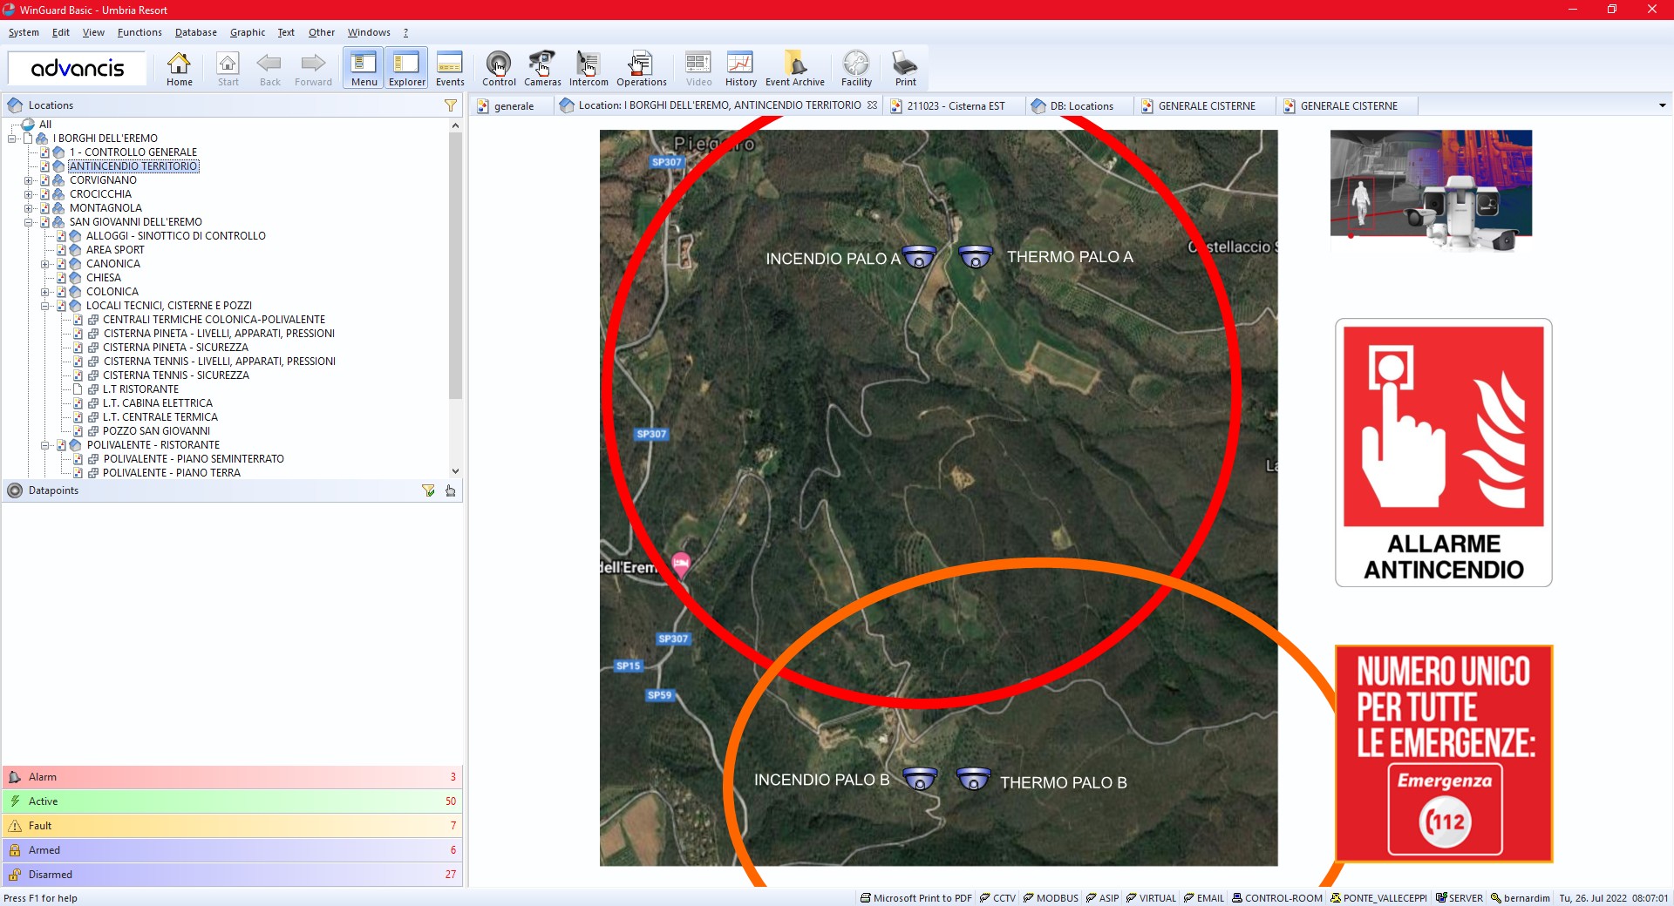
Task: Click MODBUS in the status bar
Action: coord(1051,898)
